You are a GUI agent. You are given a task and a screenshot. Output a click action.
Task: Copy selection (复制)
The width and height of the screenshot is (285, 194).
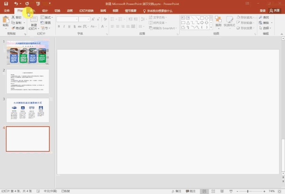tap(17, 23)
